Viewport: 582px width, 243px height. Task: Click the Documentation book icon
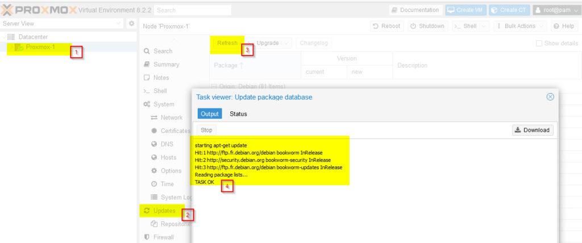[x=394, y=10]
